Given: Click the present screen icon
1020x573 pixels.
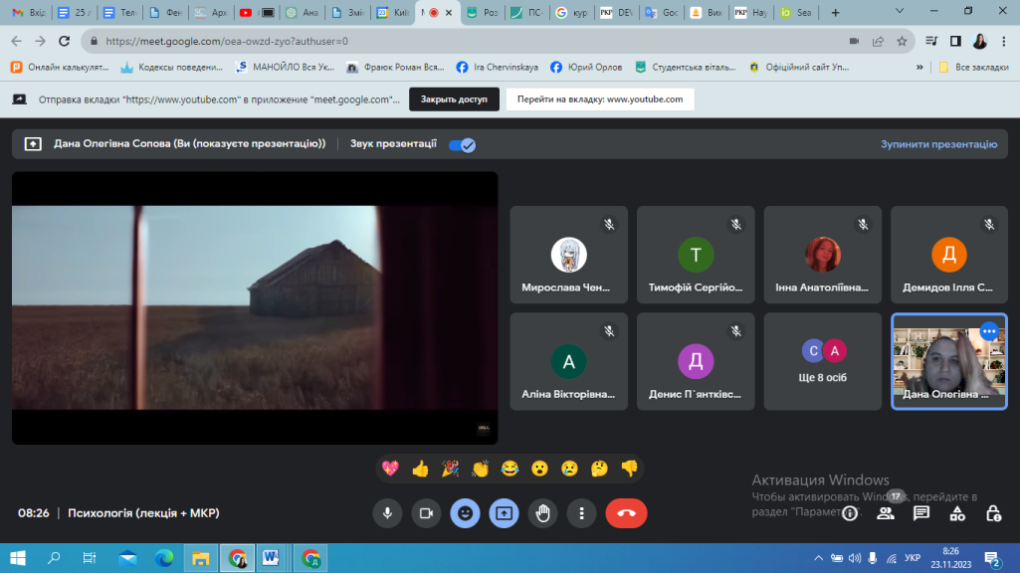Looking at the screenshot, I should tap(504, 513).
